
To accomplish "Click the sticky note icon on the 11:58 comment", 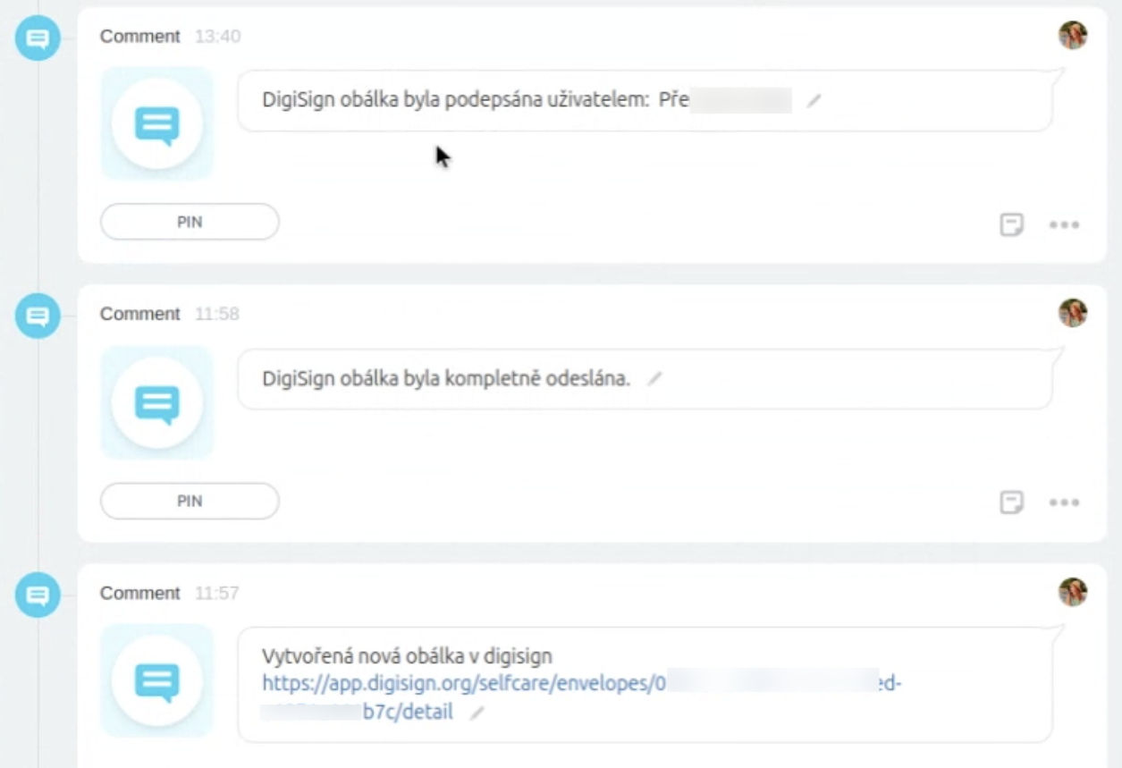I will [1011, 503].
